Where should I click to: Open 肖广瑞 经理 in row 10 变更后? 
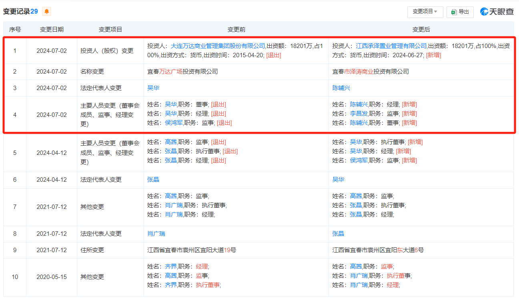click(x=359, y=285)
